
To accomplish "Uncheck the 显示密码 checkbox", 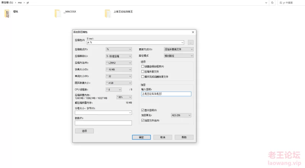I will 143,110.
